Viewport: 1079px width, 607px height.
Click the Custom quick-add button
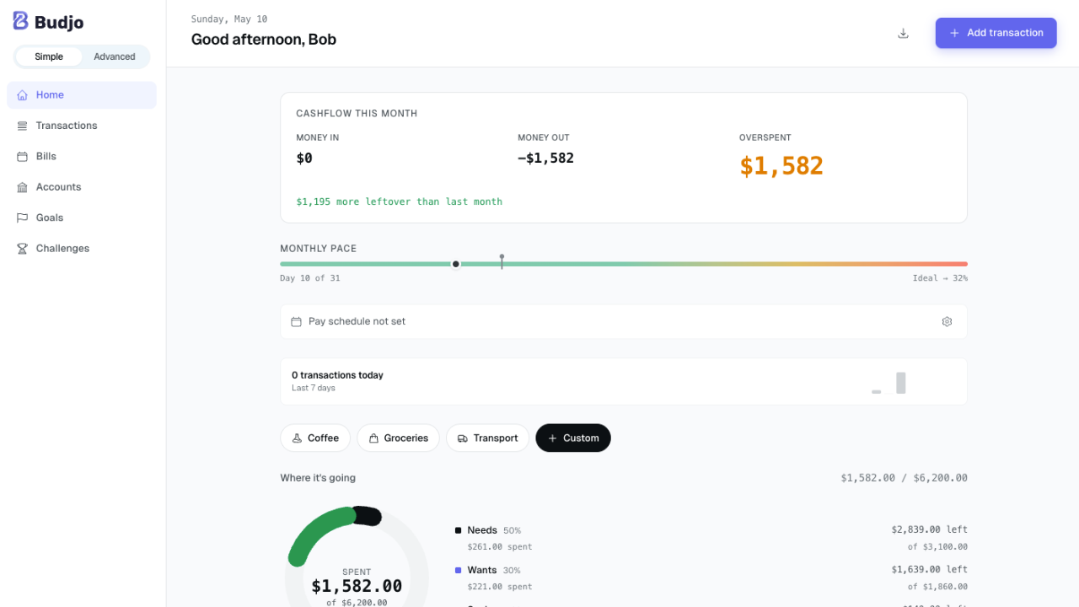click(x=573, y=438)
